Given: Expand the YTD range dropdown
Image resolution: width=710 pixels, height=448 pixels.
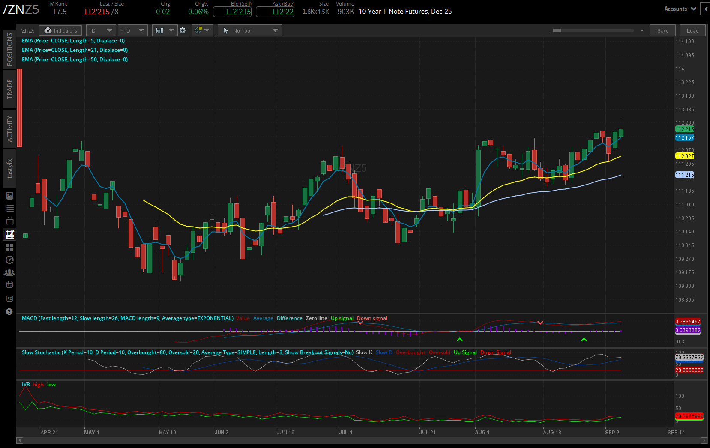Looking at the screenshot, I should pos(132,30).
